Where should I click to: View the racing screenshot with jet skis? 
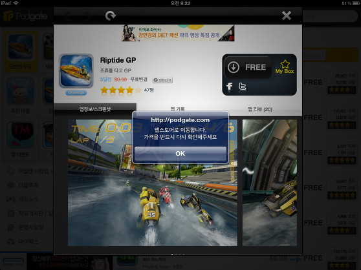tap(153, 183)
